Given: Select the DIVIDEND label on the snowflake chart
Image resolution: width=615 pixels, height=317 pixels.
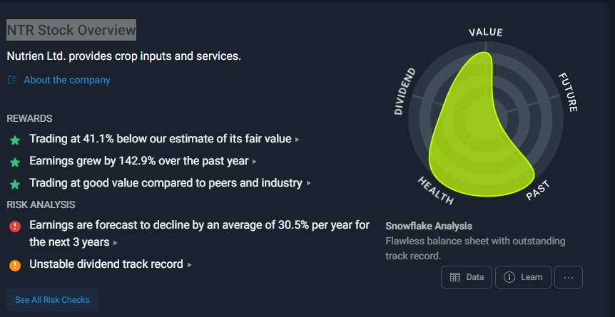Looking at the screenshot, I should click(405, 91).
